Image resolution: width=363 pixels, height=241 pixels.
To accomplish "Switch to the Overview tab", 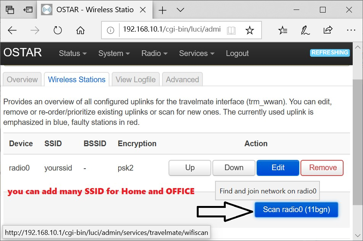I will (x=22, y=80).
